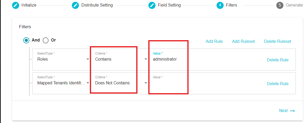Go to the Distribute Setting step label
This screenshot has height=123, width=307.
(97, 5)
